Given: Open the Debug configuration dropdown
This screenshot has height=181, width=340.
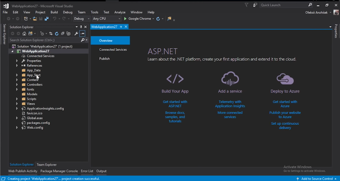Looking at the screenshot, I should tap(82, 19).
